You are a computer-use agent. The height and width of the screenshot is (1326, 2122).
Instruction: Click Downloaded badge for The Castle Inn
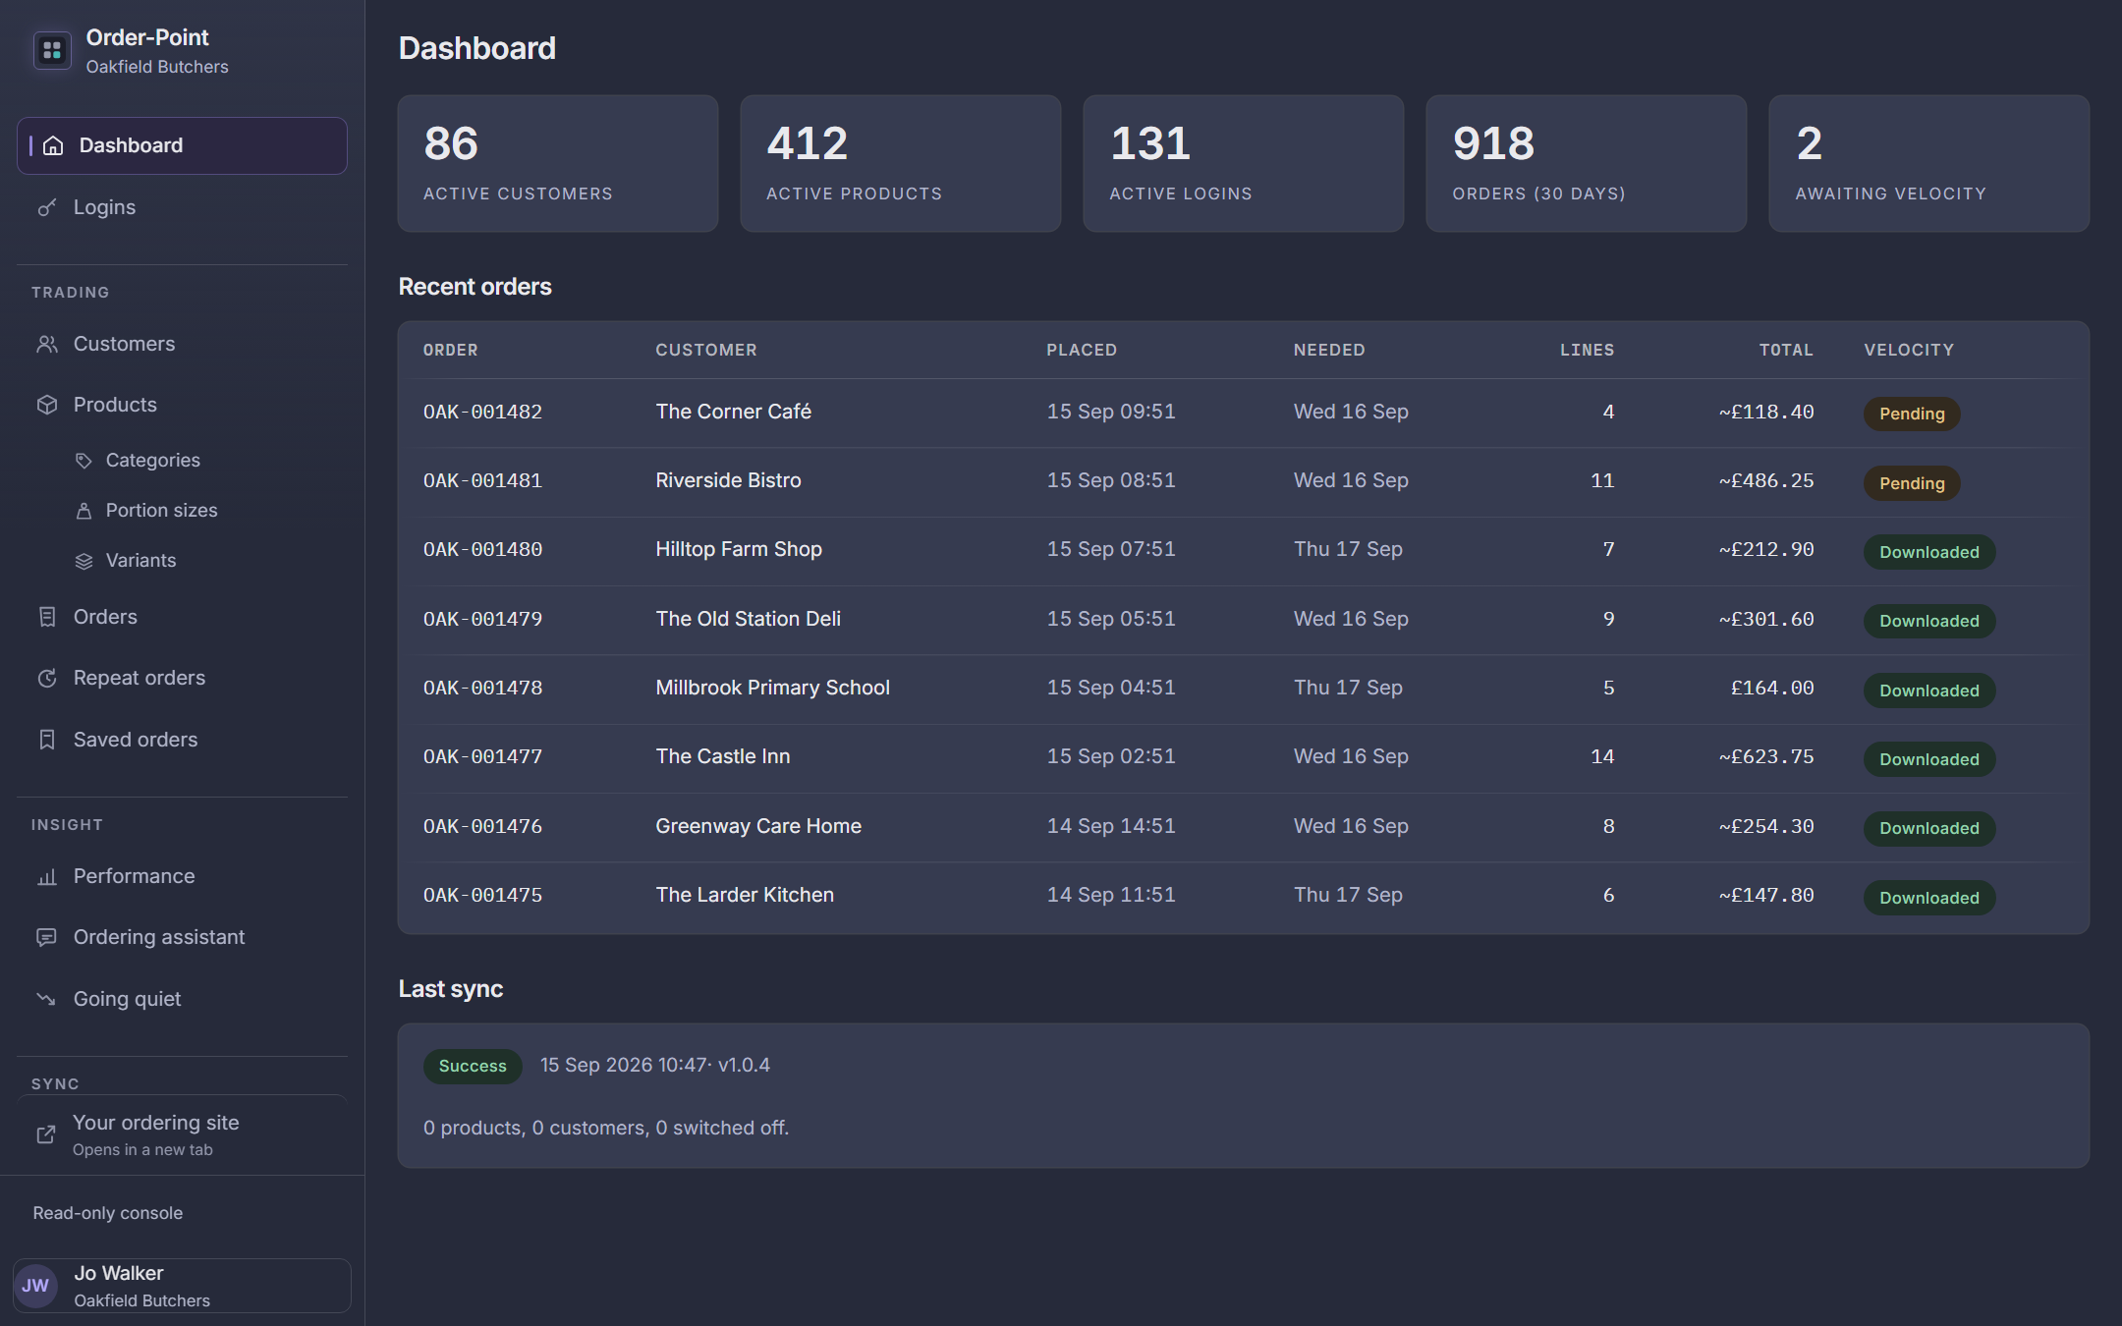pyautogui.click(x=1929, y=759)
